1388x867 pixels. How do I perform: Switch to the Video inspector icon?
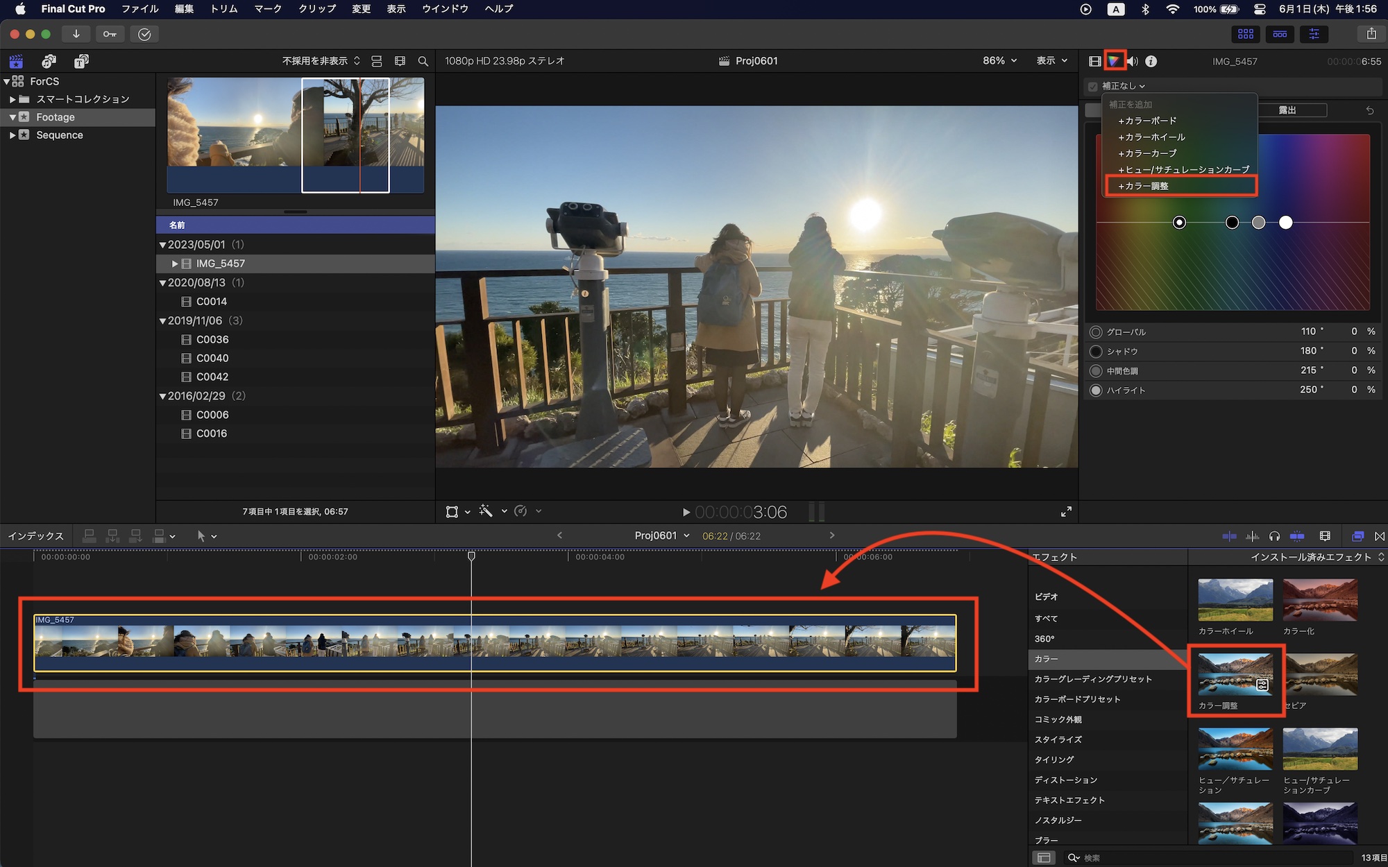coord(1095,61)
